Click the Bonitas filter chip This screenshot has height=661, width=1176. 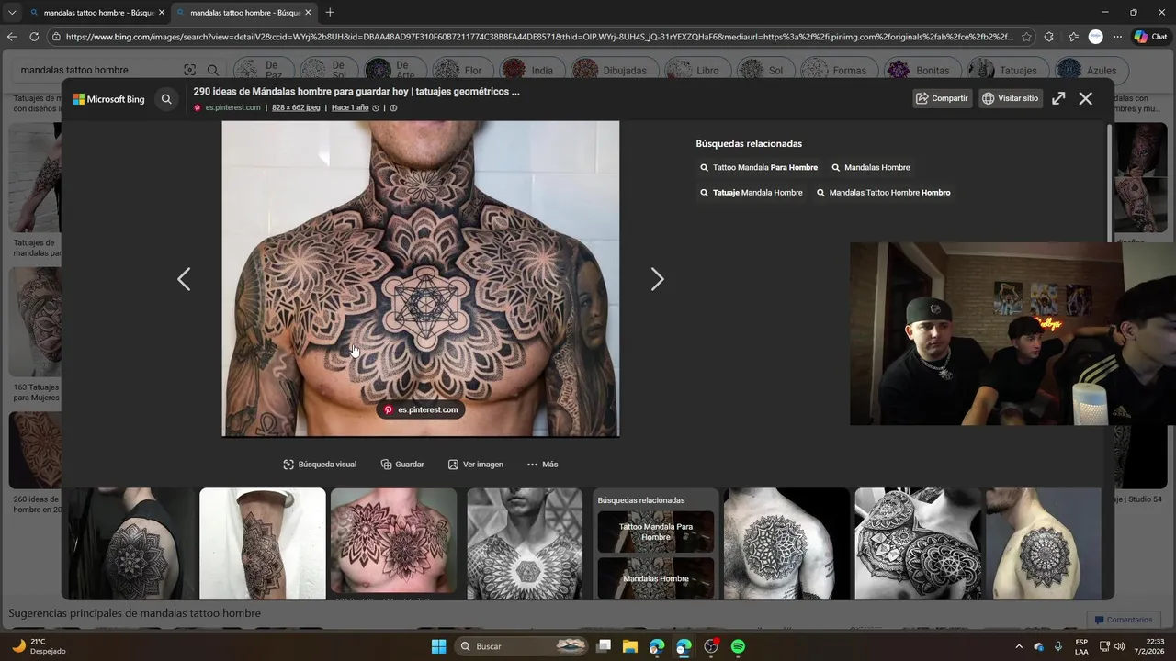[922, 70]
